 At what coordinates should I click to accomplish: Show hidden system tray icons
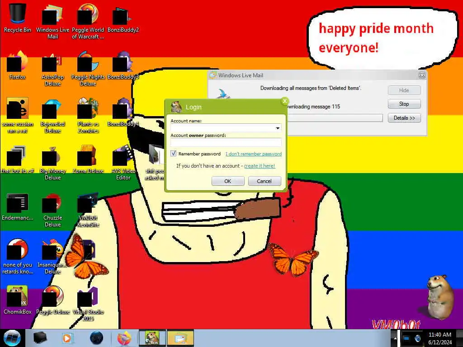[395, 338]
